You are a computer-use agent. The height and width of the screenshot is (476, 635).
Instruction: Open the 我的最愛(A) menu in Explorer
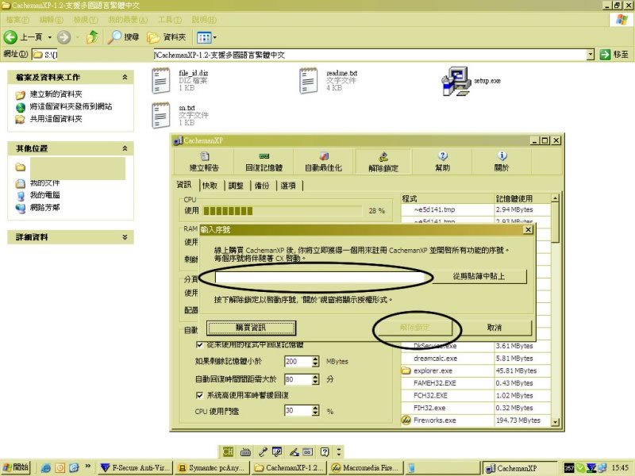(128, 19)
